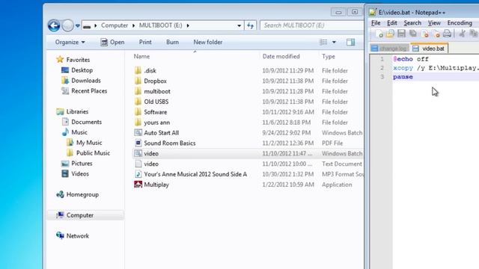Screen dimensions: 479x269
Task: Open the View menu in Notepad++
Action: (x=434, y=23)
